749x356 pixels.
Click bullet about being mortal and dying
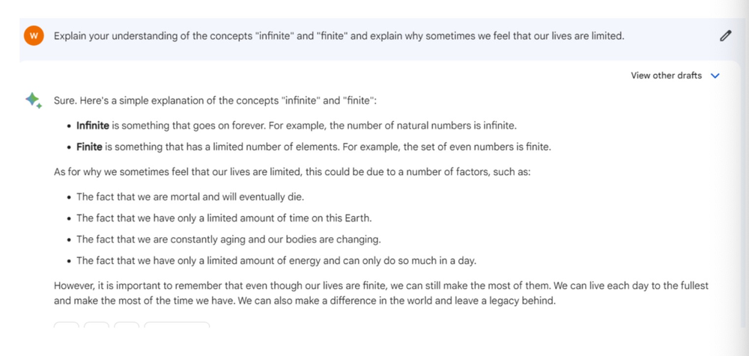(190, 197)
